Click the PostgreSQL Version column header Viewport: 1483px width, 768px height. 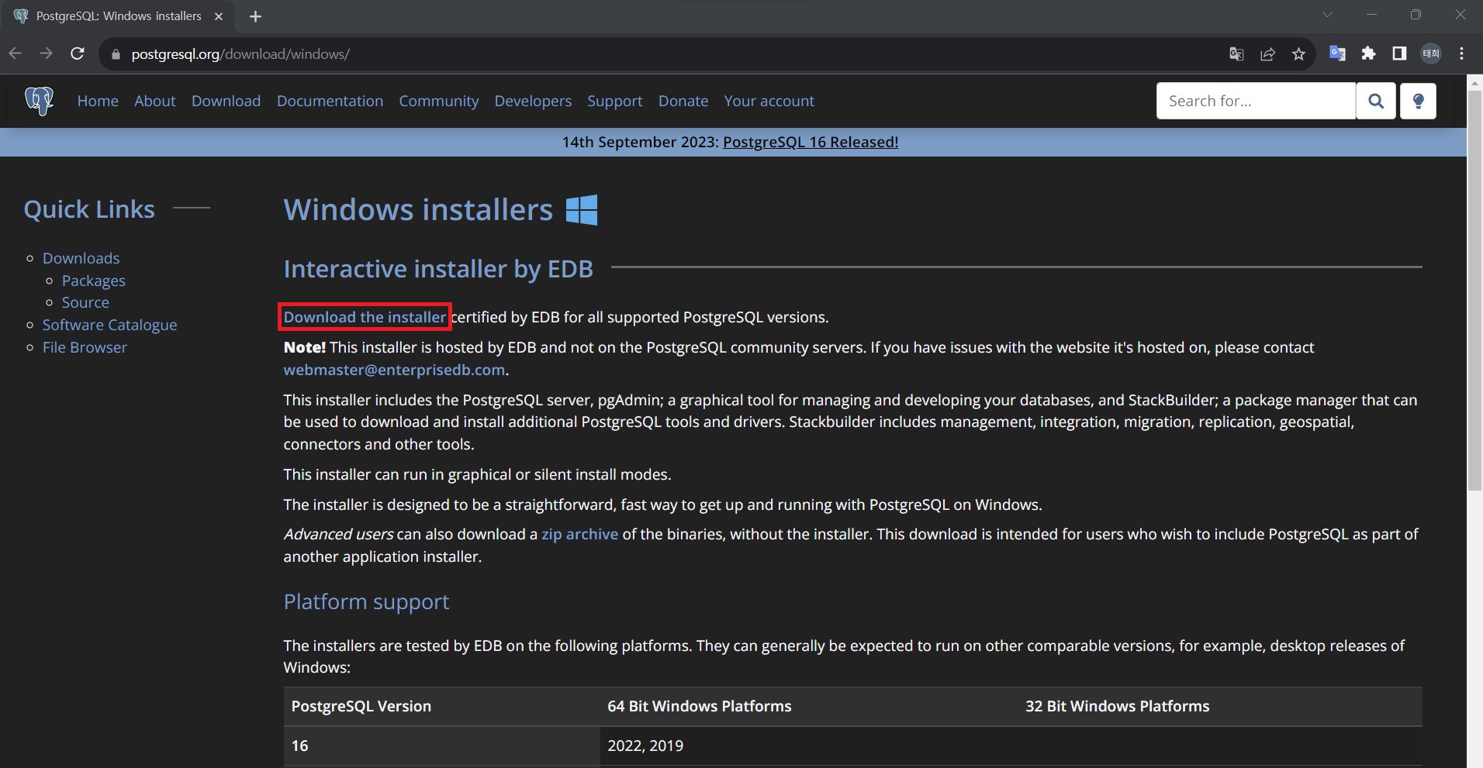[361, 706]
